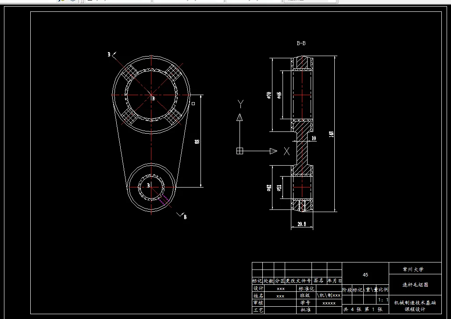Click the 分区 header cell
Viewport: 451px width, 319px height.
[x=279, y=281]
